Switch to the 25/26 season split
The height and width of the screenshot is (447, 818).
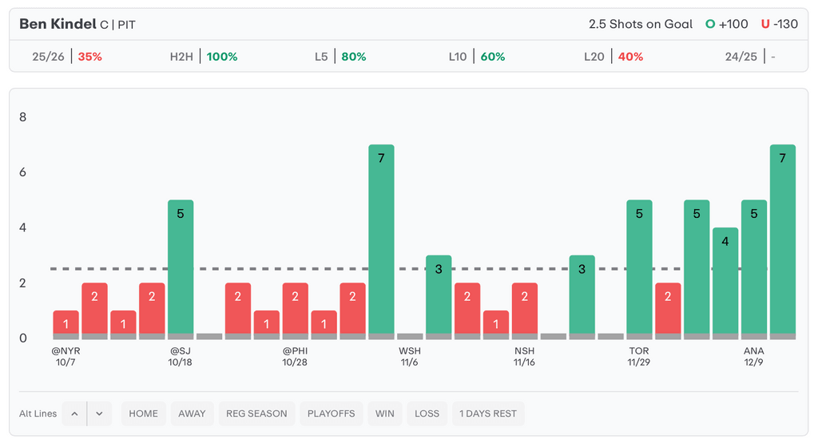pyautogui.click(x=67, y=57)
